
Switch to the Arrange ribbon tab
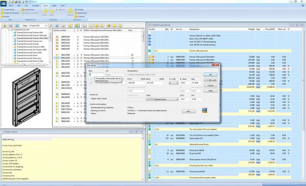tap(35, 5)
